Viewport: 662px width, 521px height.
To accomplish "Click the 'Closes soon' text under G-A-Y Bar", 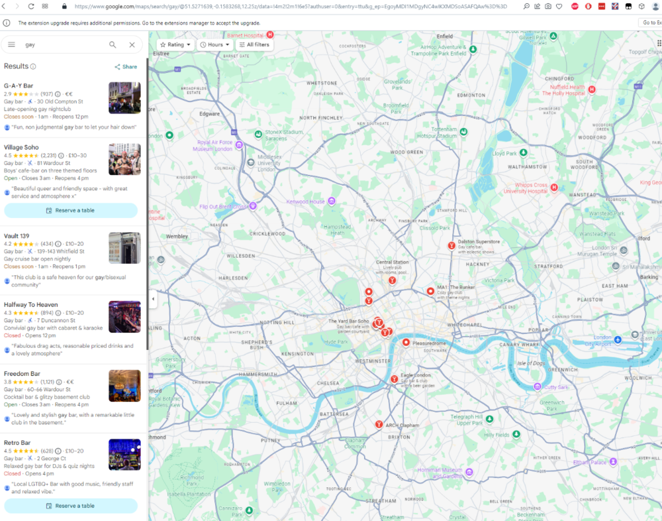I will (19, 117).
